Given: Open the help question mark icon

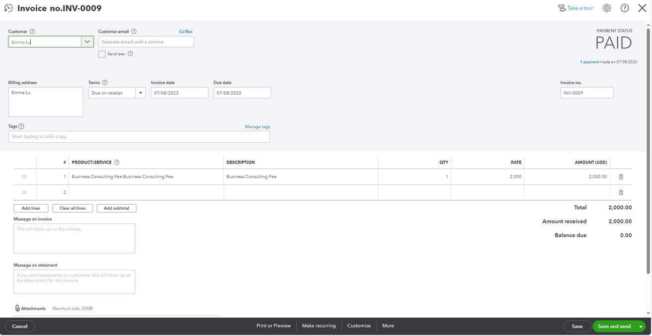Looking at the screenshot, I should [x=625, y=8].
